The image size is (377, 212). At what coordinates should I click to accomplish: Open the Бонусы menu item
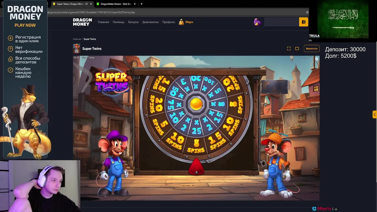[x=133, y=22]
